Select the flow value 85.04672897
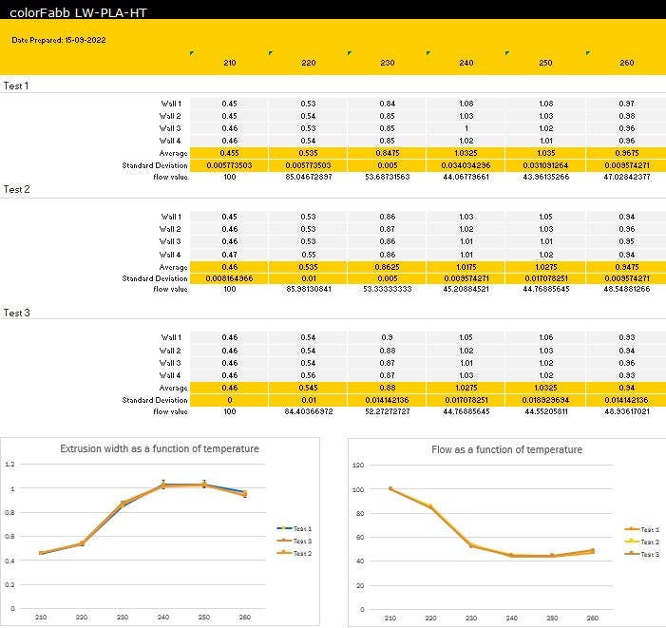Screen dimensions: 666x628 (309, 177)
